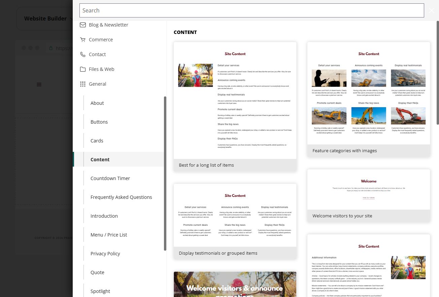This screenshot has height=297, width=439.
Task: Click the FIND OUT MORE button in Welcome preview
Action: (369, 198)
